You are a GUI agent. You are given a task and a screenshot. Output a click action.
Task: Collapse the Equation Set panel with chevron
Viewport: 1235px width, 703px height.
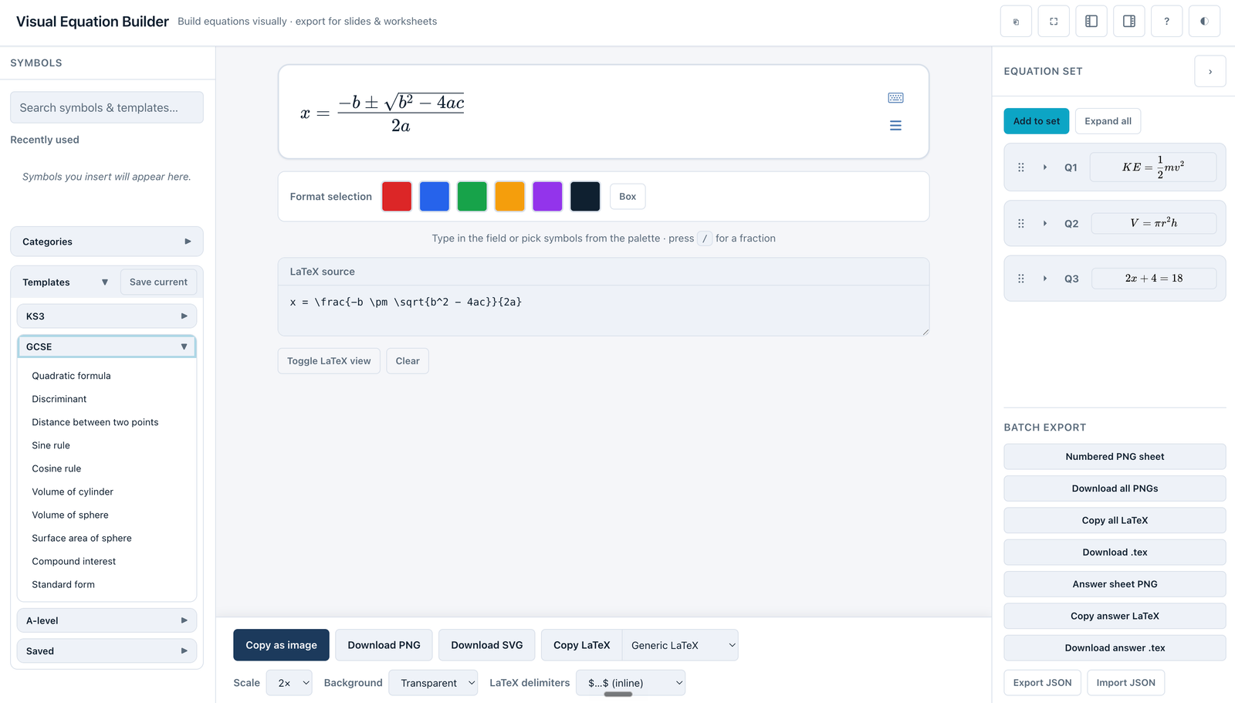click(1210, 72)
